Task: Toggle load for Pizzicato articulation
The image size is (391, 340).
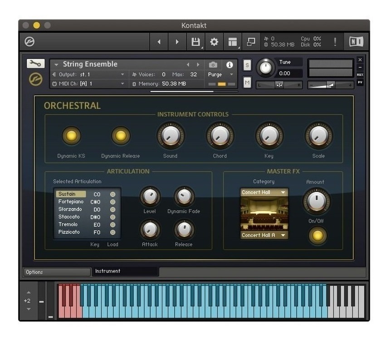Action: pos(112,232)
